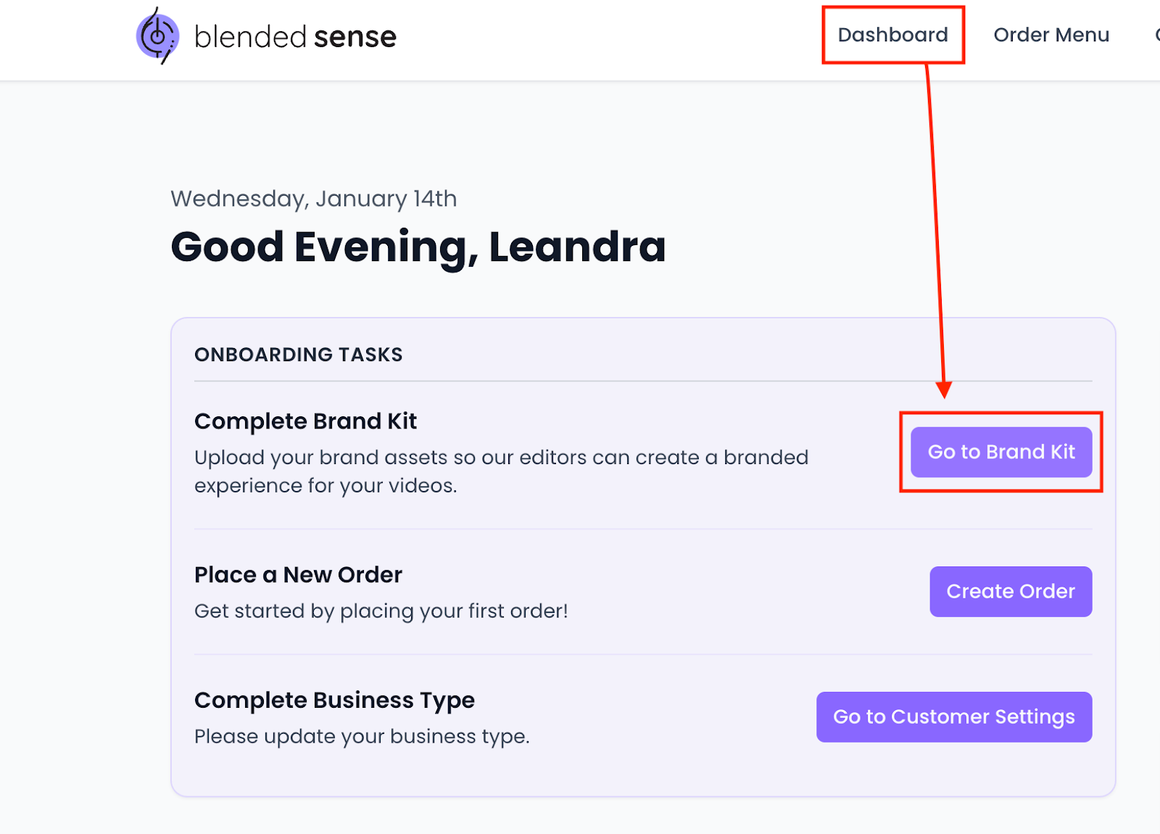Click the cut-off nav item after Order Menu
1160x834 pixels.
tap(1156, 35)
